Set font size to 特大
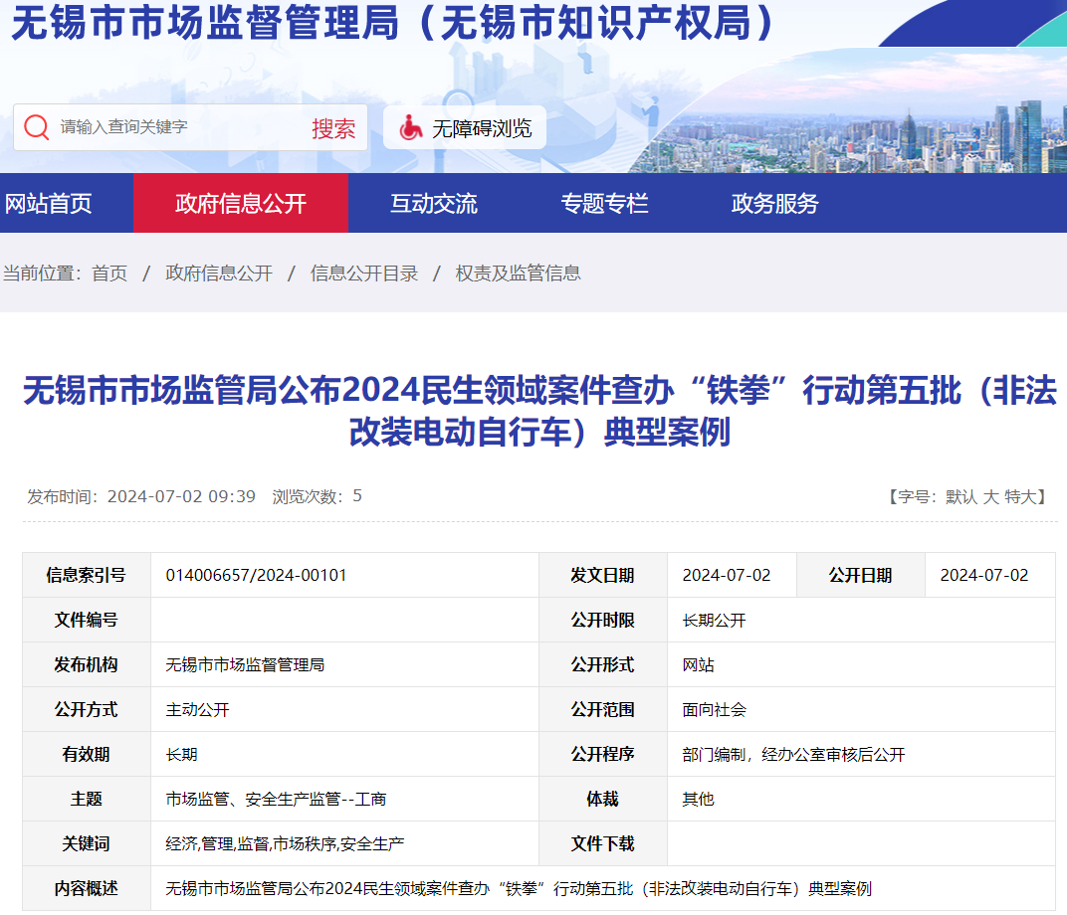The image size is (1067, 915). point(1021,497)
